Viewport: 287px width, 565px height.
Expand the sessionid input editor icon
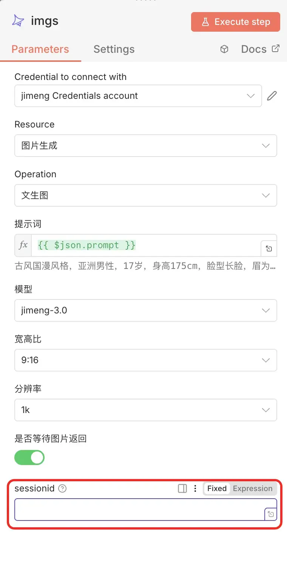[270, 514]
